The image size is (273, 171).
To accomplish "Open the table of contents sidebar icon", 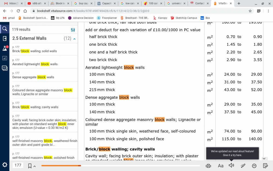I will (5, 39).
